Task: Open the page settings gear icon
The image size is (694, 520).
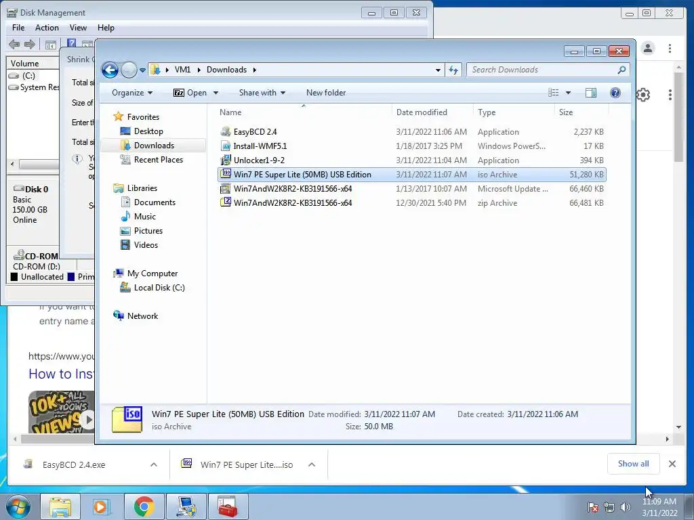Action: (x=643, y=94)
